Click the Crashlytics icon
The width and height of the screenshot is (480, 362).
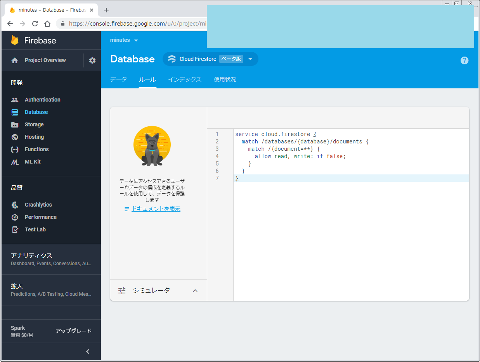click(15, 205)
